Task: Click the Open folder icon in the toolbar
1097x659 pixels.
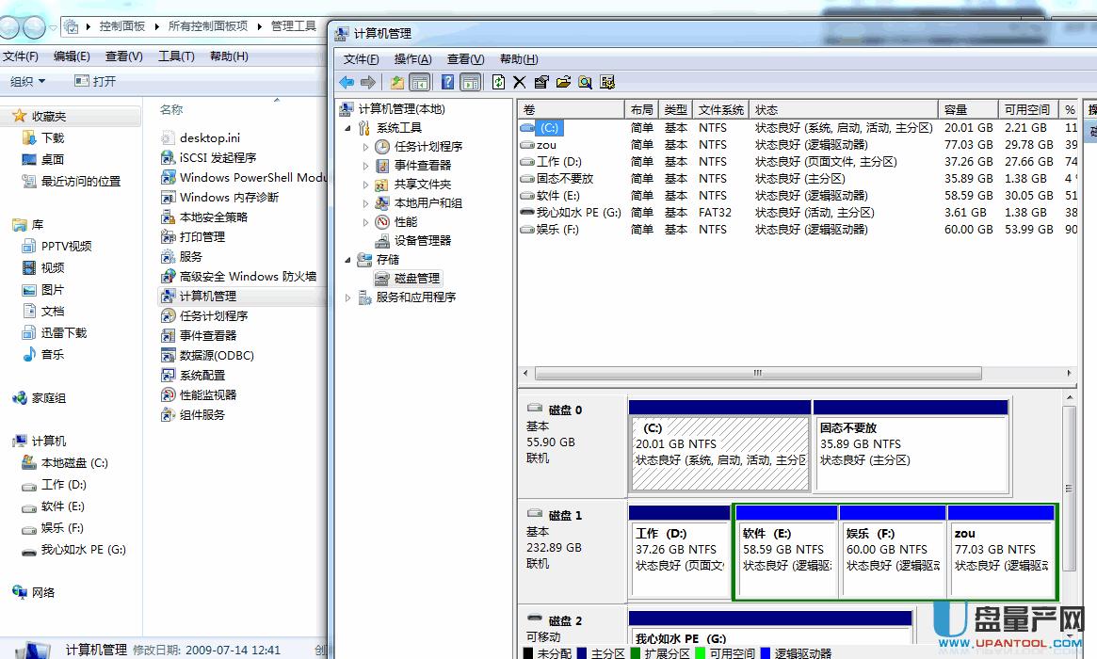Action: (563, 82)
